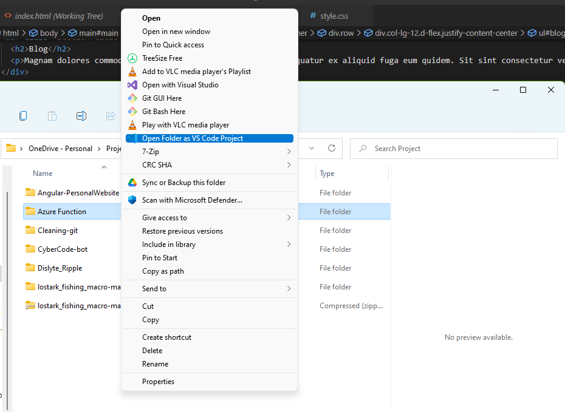Select the Cleaning-git folder name
565x412 pixels.
point(58,231)
